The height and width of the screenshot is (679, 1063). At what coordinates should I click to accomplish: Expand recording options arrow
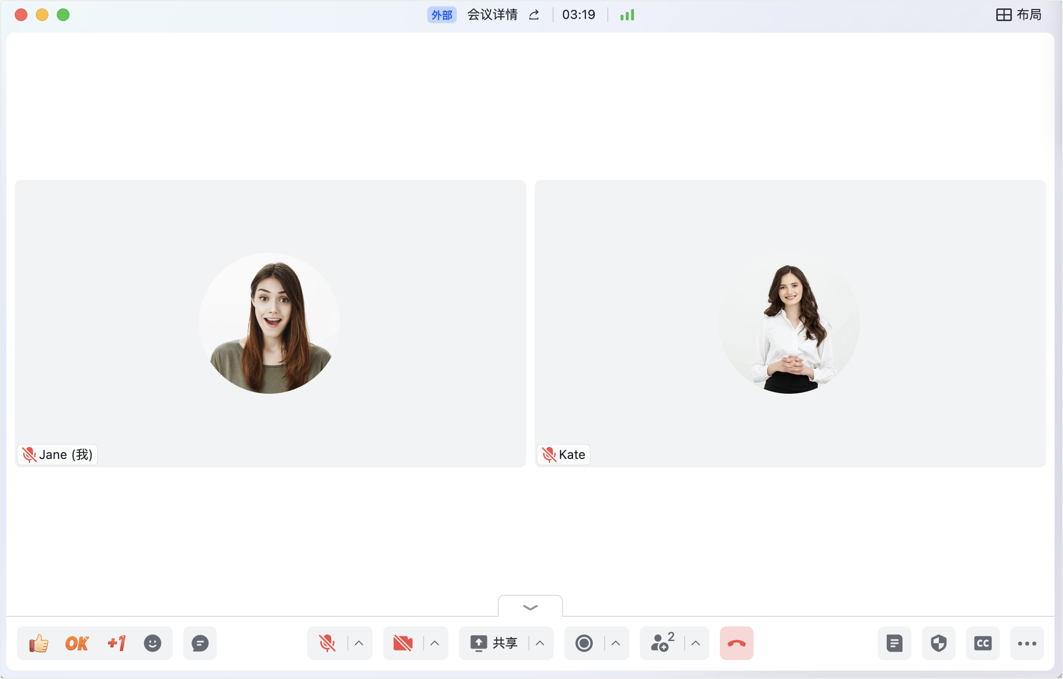616,643
